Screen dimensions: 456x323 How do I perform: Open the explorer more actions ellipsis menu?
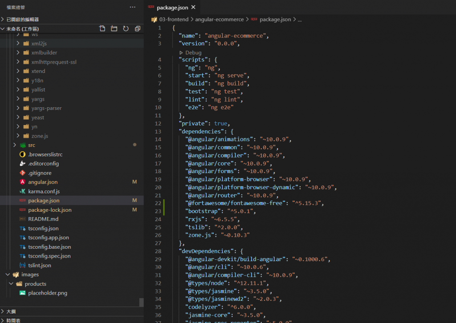133,7
